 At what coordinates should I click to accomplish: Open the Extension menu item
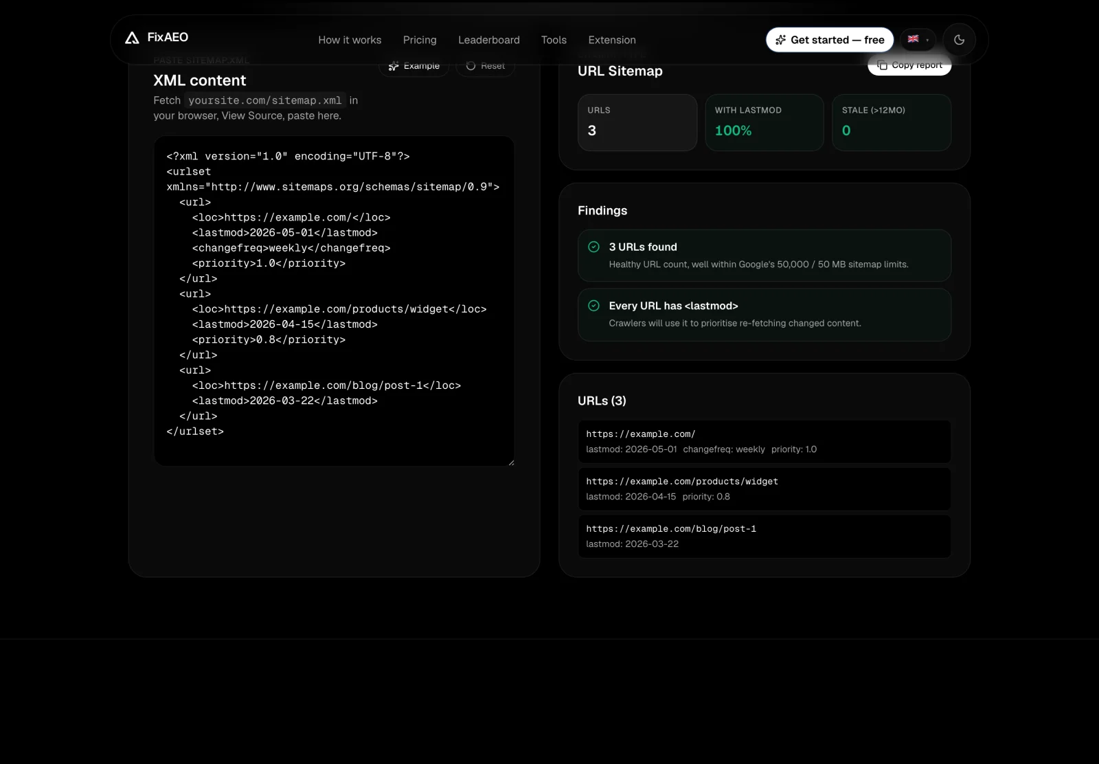[612, 40]
